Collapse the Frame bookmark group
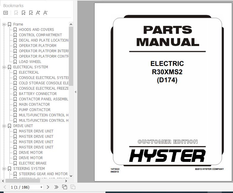 [x=4, y=24]
